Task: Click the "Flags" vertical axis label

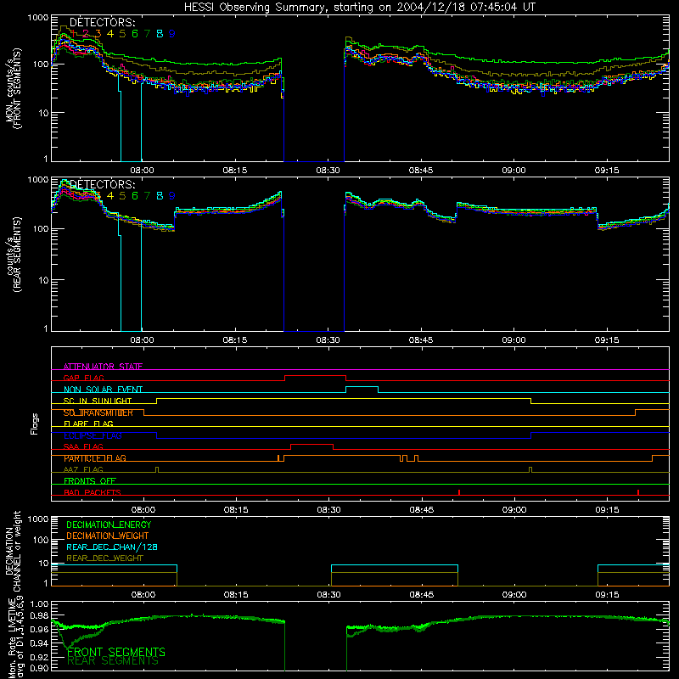Action: (35, 424)
